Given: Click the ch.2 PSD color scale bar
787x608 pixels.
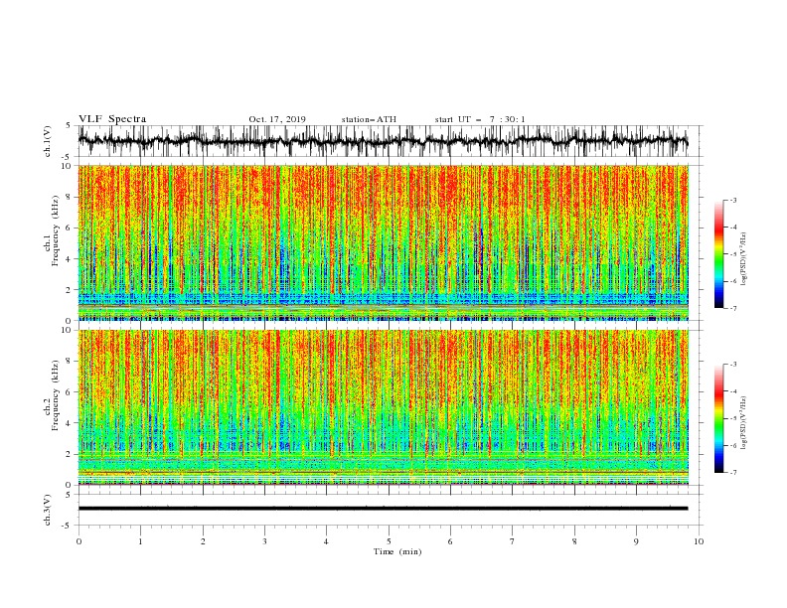Looking at the screenshot, I should pyautogui.click(x=718, y=418).
